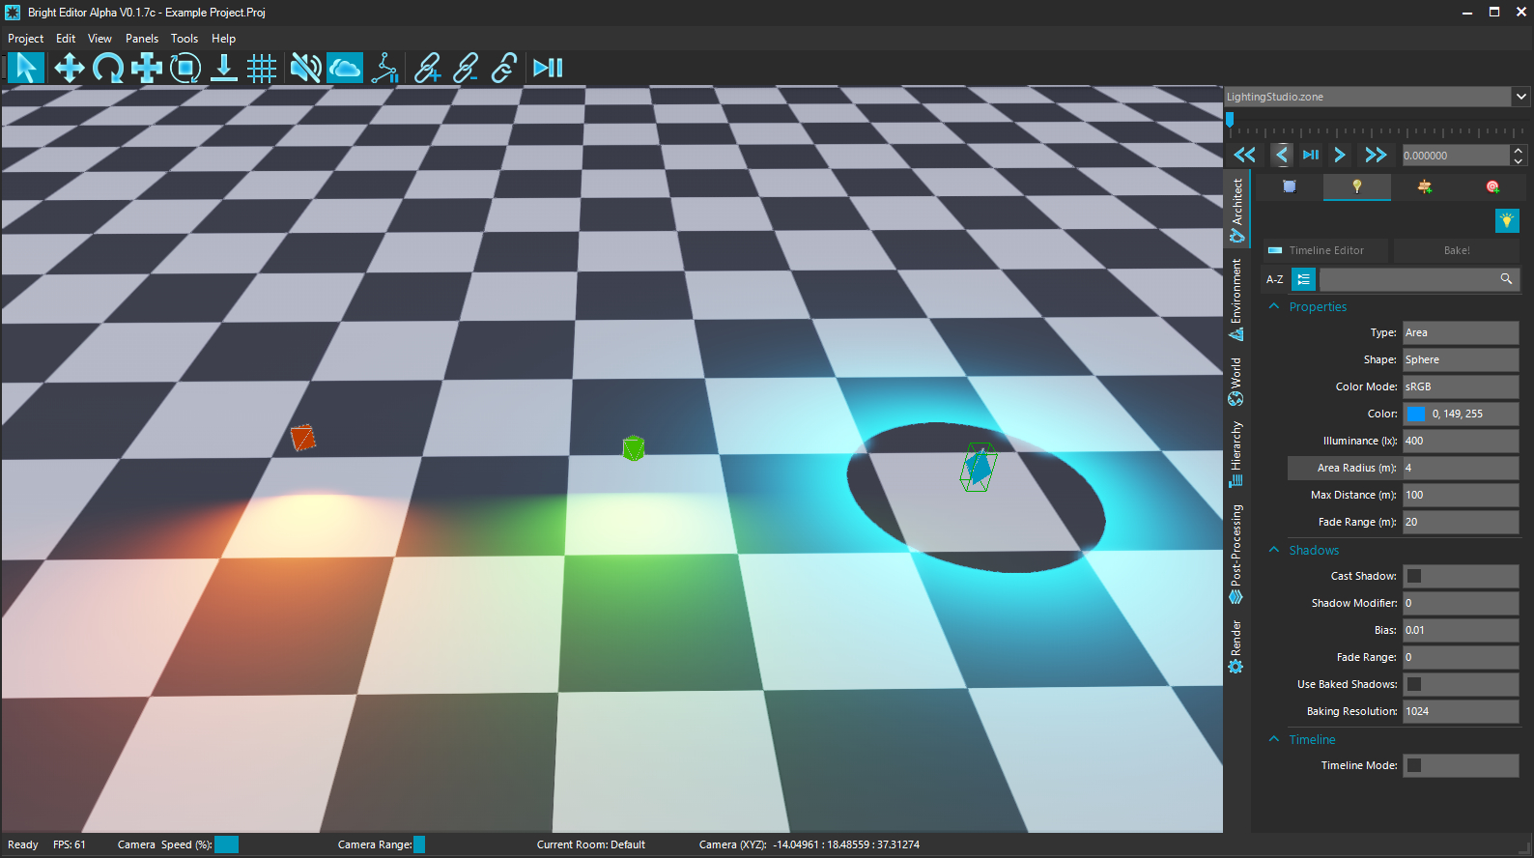Image resolution: width=1534 pixels, height=858 pixels.
Task: Enable the Use Baked Shadows checkbox
Action: [1414, 684]
